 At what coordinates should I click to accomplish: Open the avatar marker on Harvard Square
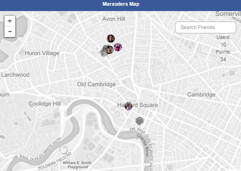(129, 106)
